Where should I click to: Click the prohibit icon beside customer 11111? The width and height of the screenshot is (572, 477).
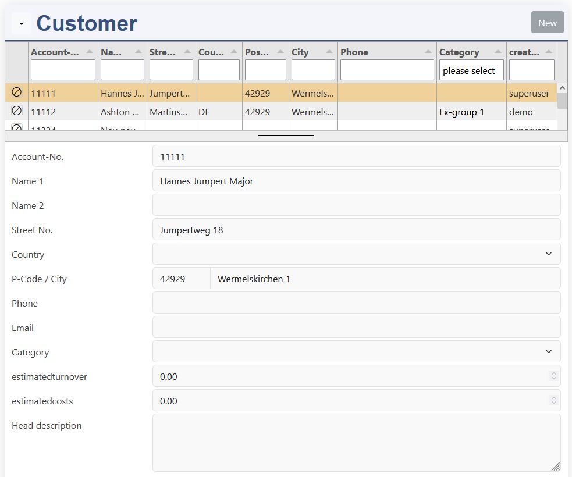click(16, 93)
